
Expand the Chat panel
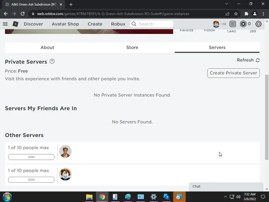point(226,186)
